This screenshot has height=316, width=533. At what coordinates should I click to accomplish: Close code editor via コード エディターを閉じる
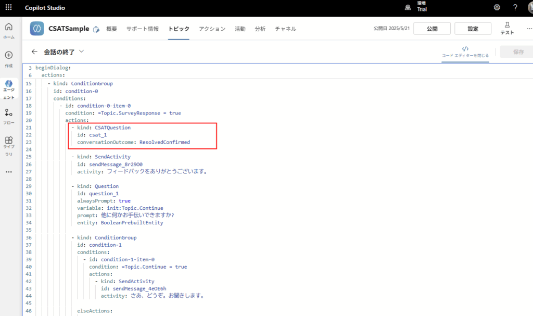point(465,52)
